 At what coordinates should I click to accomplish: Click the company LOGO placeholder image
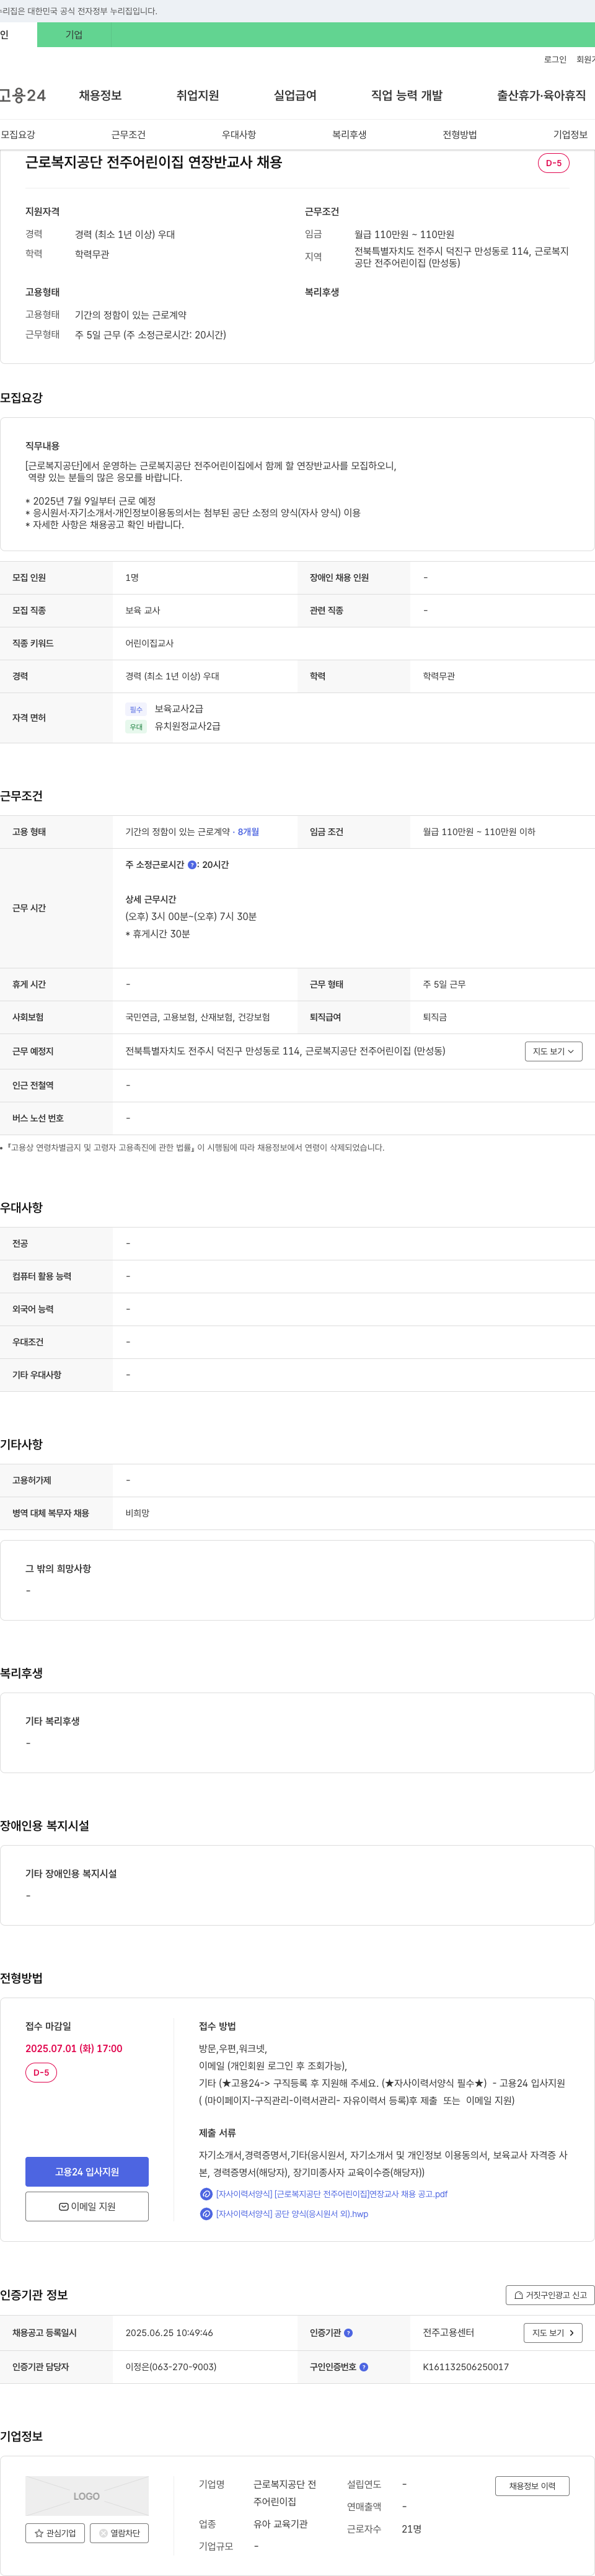click(x=87, y=2495)
